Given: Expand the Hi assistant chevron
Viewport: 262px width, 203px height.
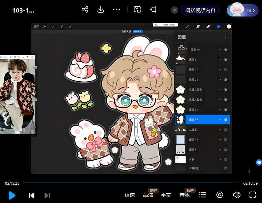Looking at the screenshot, I should [x=254, y=10].
